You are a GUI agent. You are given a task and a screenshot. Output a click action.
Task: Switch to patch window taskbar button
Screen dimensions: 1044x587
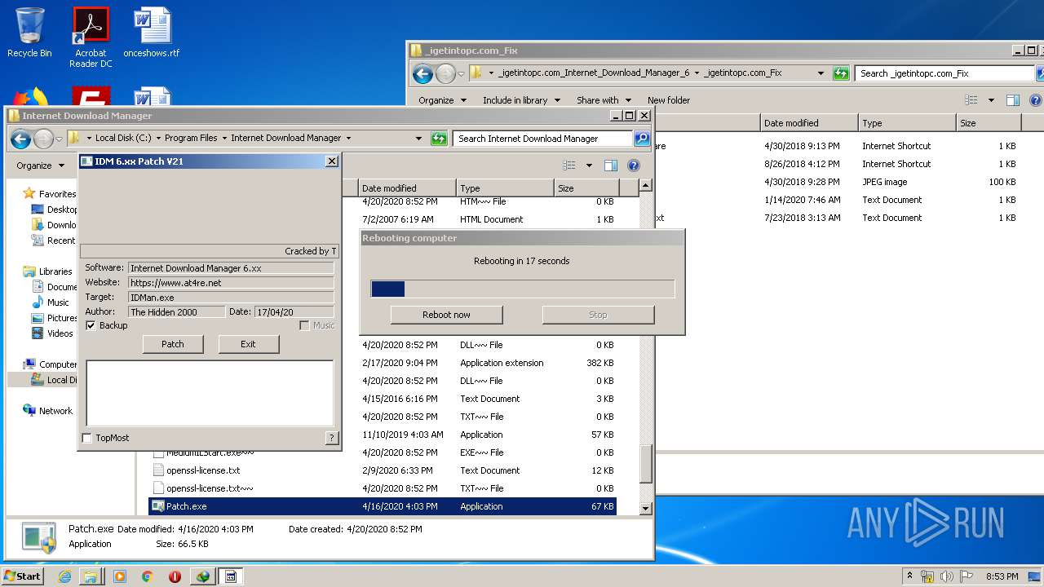click(x=231, y=576)
